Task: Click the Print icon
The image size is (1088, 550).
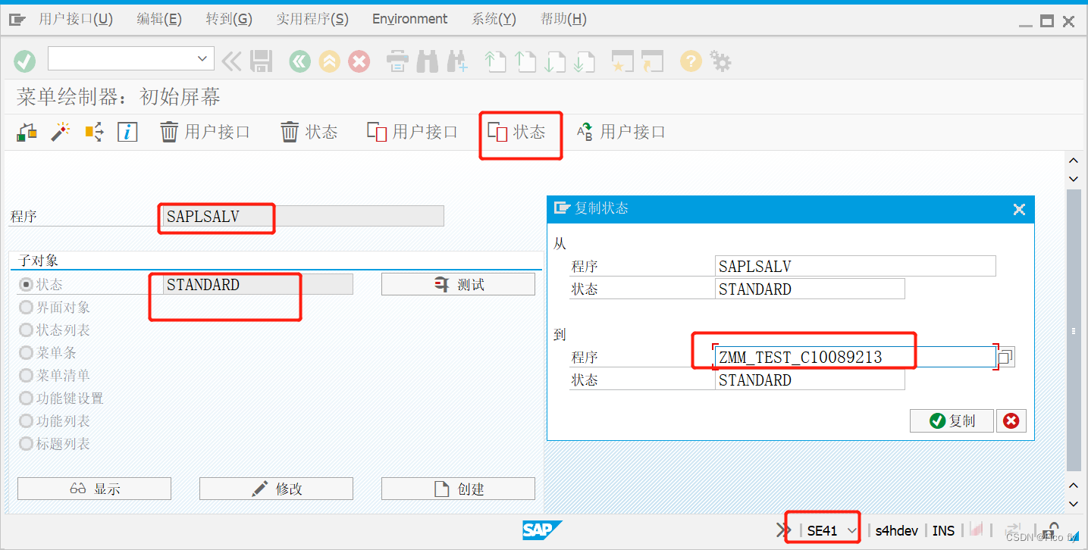Action: [x=397, y=61]
